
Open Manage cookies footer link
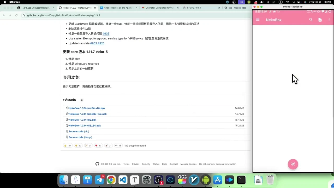(x=188, y=164)
